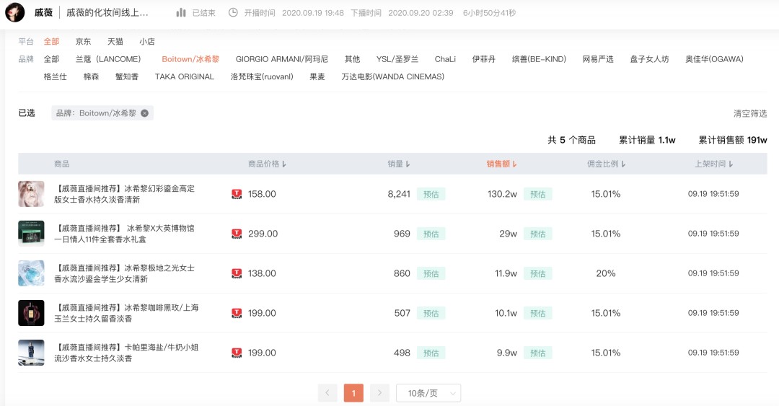Filter by 京东 platform
779x406 pixels.
(83, 42)
